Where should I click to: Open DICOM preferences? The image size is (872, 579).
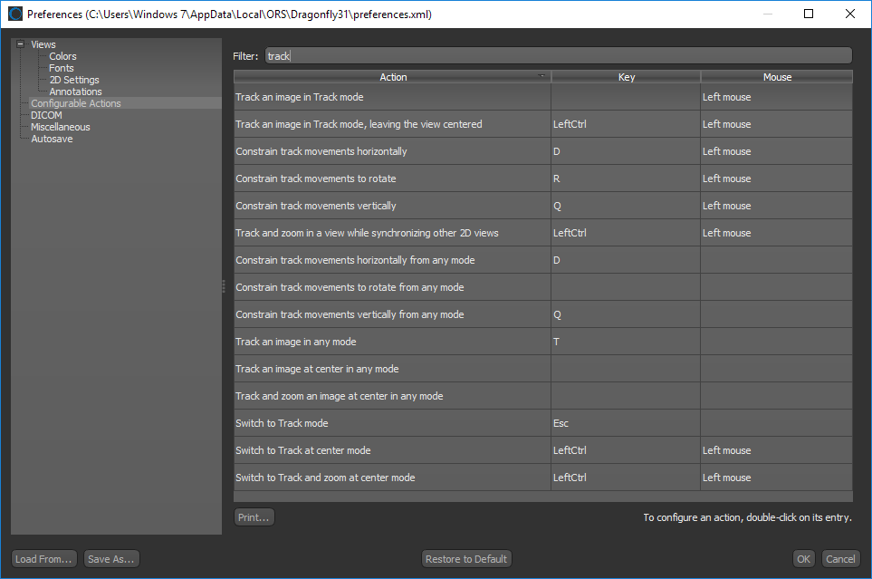click(x=46, y=115)
